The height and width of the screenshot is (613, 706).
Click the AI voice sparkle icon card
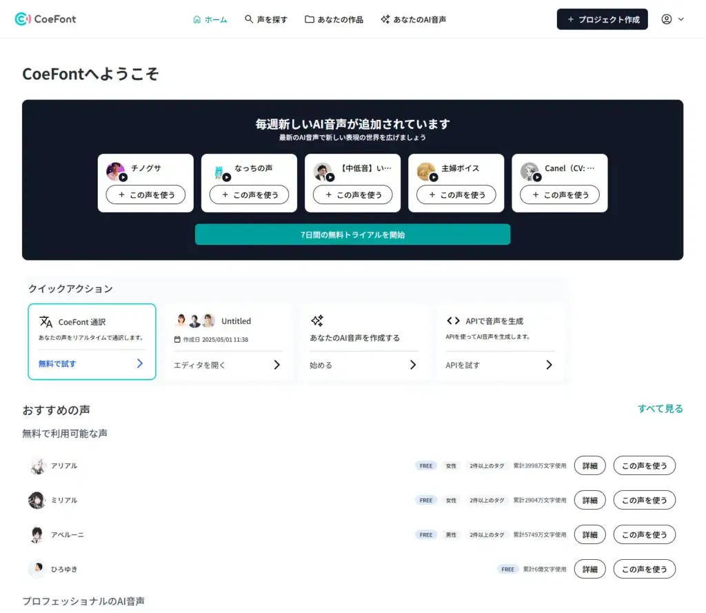(317, 321)
